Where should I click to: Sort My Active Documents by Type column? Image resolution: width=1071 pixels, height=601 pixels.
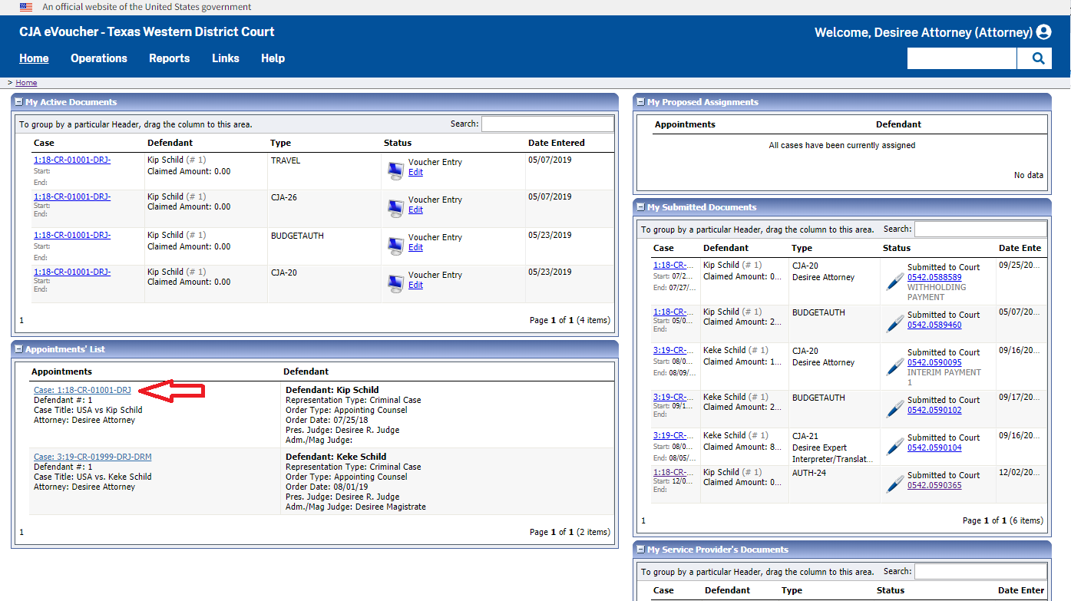click(x=280, y=143)
